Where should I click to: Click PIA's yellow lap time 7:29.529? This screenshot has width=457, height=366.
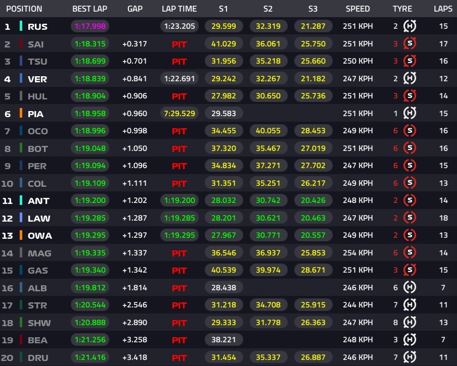click(179, 113)
